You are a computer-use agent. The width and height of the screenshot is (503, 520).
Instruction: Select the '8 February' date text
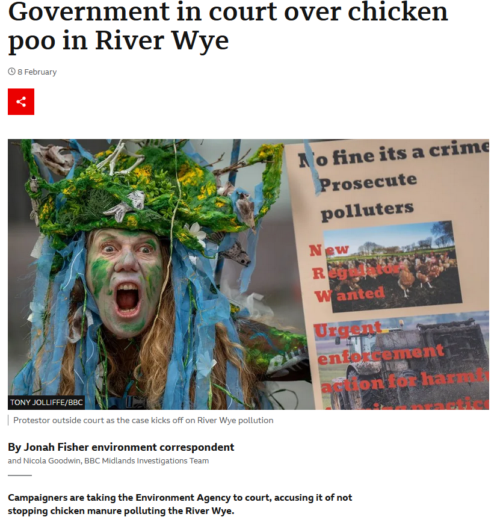tap(37, 72)
